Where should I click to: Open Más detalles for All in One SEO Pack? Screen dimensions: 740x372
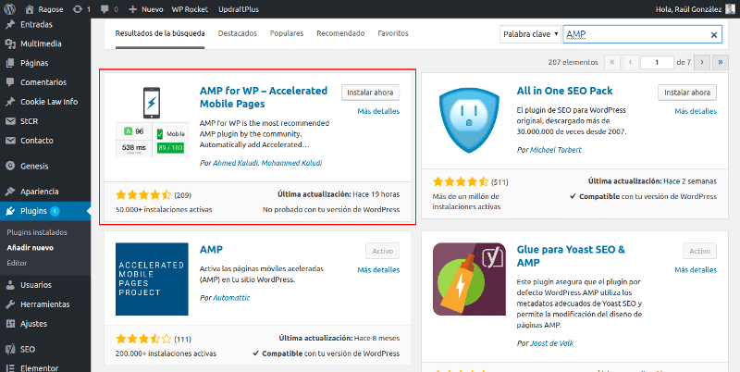pos(696,111)
